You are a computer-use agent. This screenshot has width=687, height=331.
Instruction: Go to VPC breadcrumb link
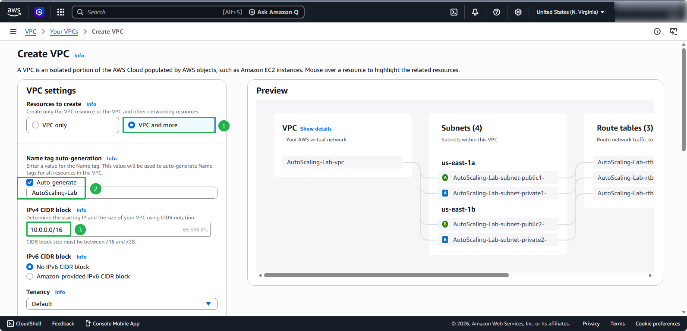pyautogui.click(x=31, y=31)
